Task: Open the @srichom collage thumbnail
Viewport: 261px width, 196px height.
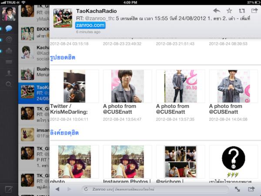Action: click(x=181, y=162)
